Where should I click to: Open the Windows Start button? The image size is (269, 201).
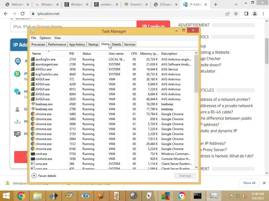point(7,196)
